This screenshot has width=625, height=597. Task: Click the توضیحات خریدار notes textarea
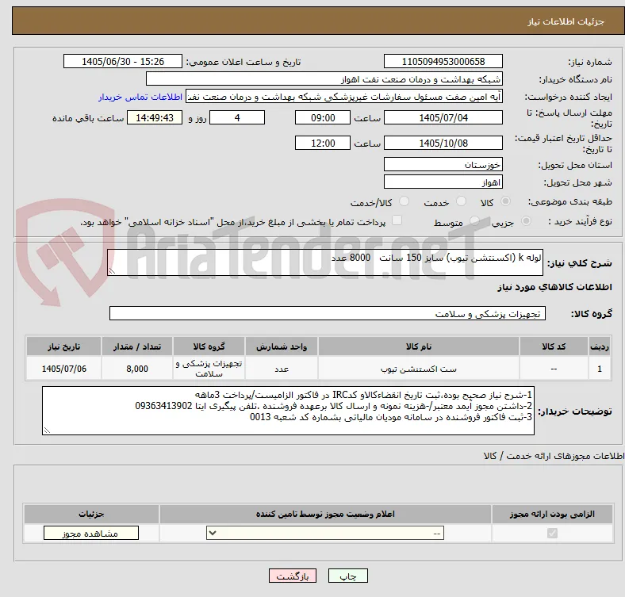288,411
